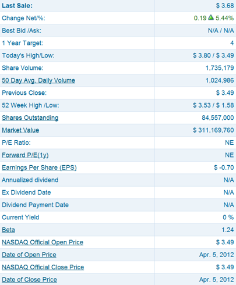
Task: Select the Best Bid /Ask label
Action: (x=22, y=31)
